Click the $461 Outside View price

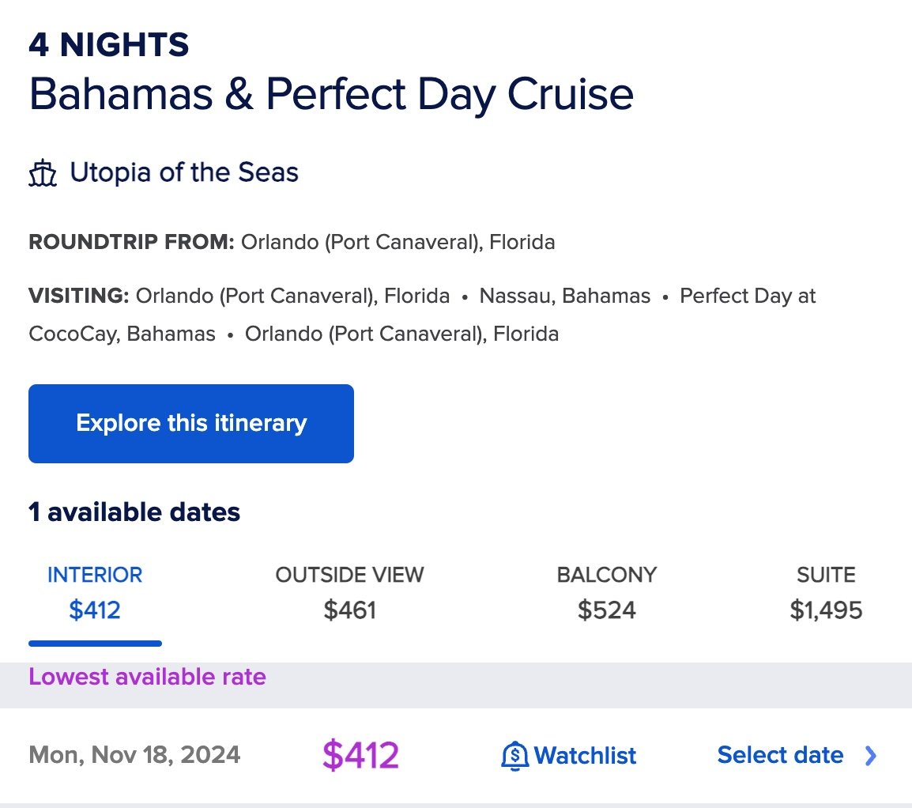coord(349,610)
